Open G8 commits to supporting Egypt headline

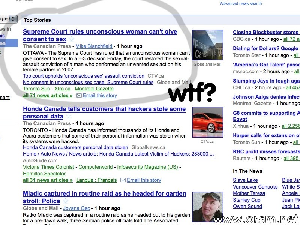[266, 116]
